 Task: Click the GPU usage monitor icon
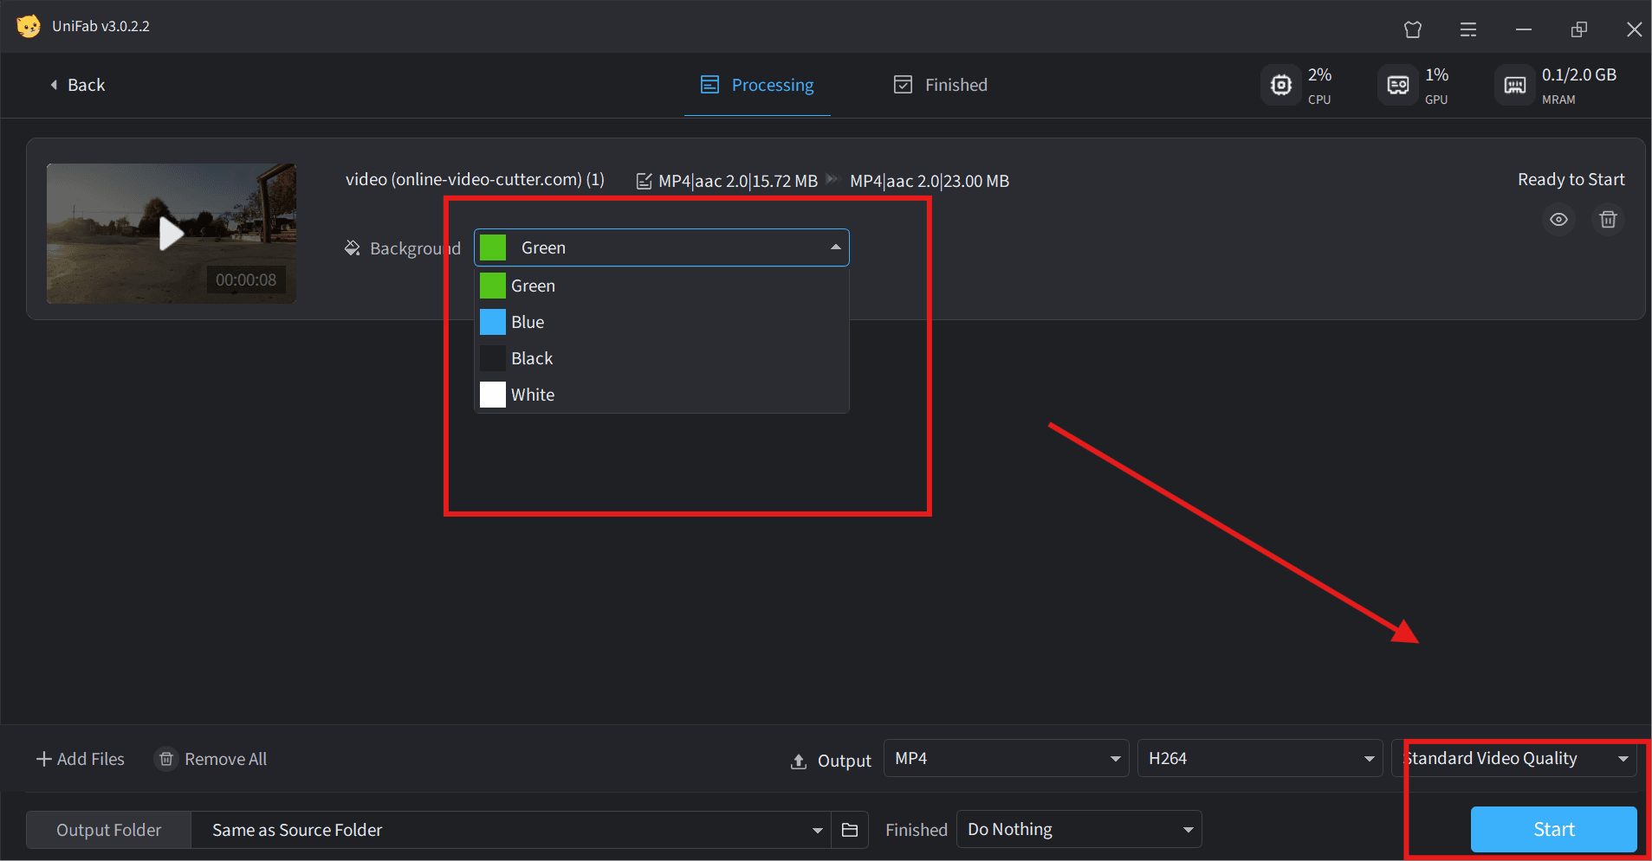[1397, 85]
